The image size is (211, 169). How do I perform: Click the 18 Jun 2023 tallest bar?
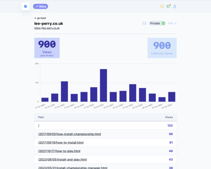103,85
